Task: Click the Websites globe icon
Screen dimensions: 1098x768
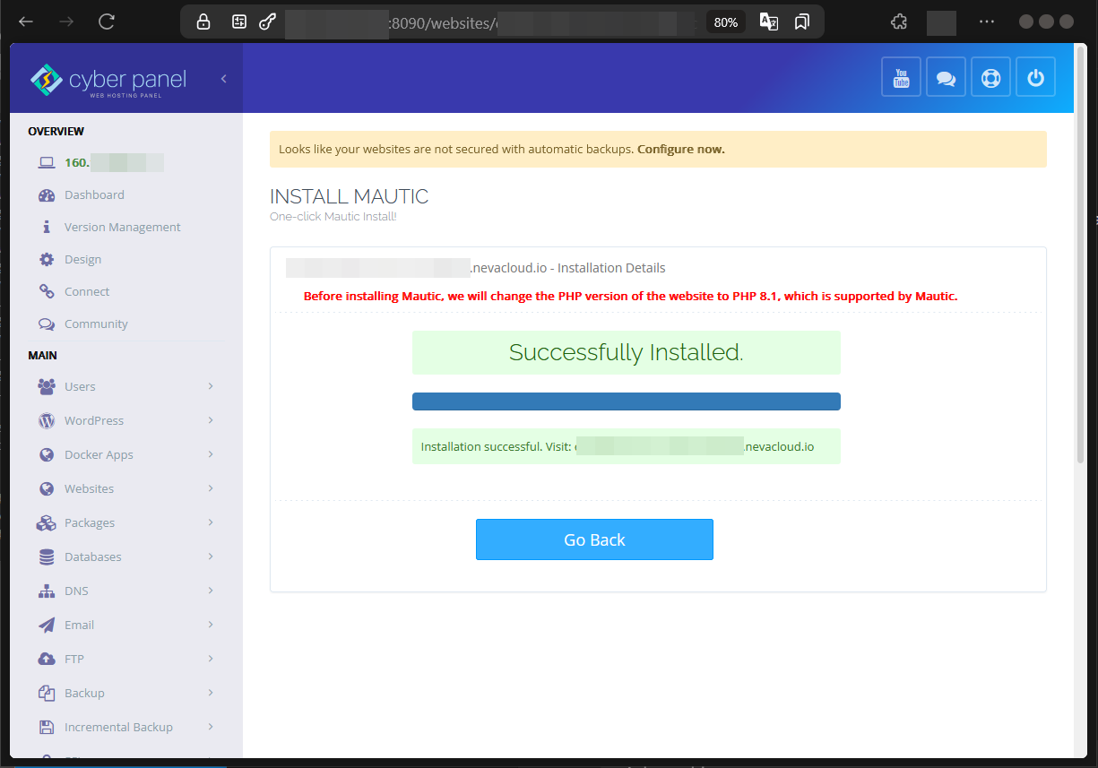Action: [47, 489]
